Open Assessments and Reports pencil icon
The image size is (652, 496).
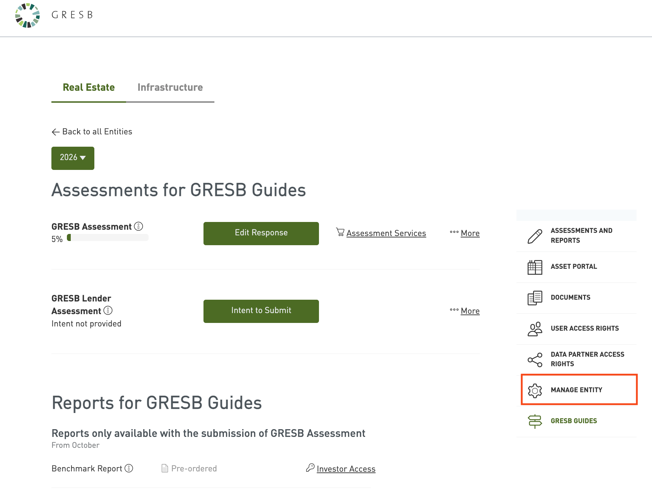tap(535, 236)
